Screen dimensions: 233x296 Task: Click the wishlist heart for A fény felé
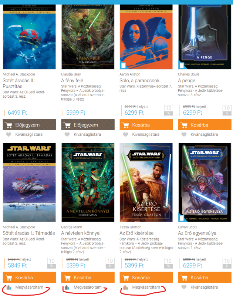67,134
